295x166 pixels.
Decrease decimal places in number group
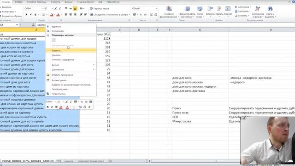tap(156, 14)
